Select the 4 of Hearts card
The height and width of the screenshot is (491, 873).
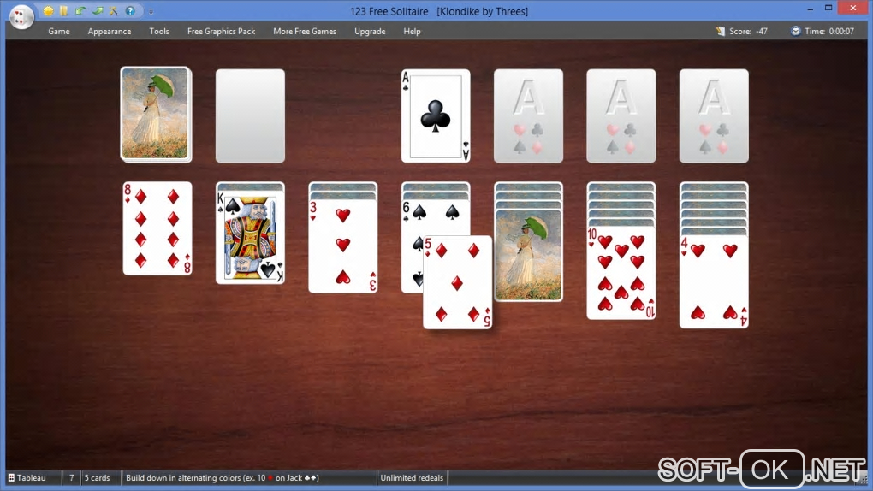(714, 281)
